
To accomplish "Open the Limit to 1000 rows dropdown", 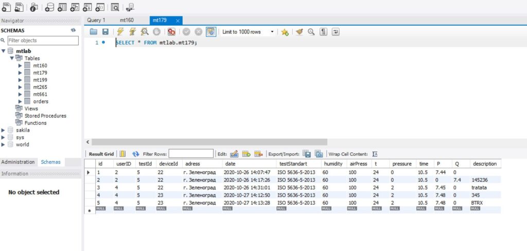I will point(272,32).
